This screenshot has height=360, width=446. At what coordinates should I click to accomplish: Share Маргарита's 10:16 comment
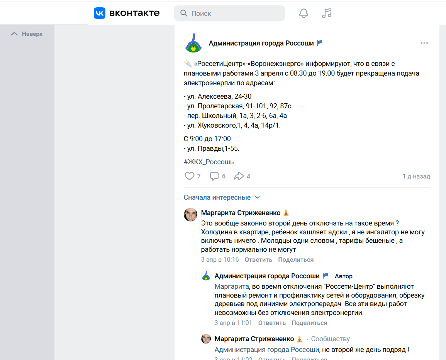click(296, 260)
